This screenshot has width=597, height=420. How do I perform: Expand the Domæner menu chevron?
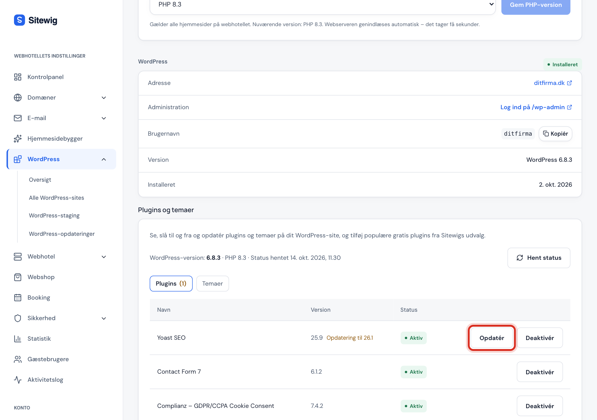[x=104, y=98]
